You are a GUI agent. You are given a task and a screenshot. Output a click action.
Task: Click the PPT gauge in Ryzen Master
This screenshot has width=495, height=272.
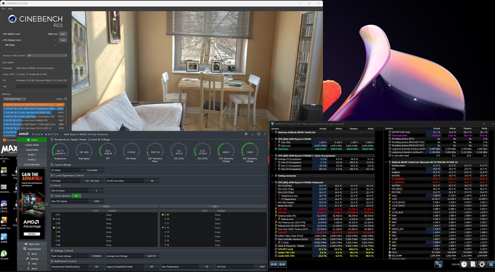click(108, 151)
